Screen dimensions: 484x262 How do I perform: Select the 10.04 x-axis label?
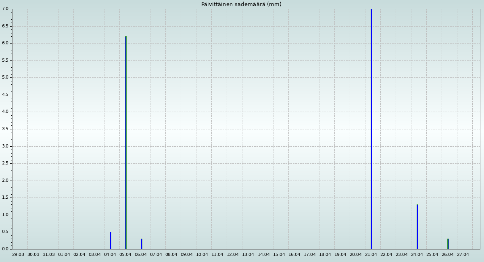click(202, 254)
